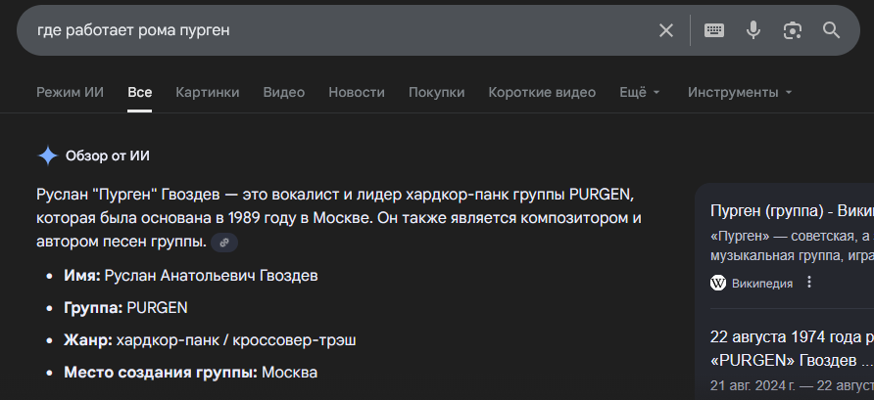Click the Wikipedia favicon in result
Image resolution: width=874 pixels, height=400 pixels.
point(718,283)
